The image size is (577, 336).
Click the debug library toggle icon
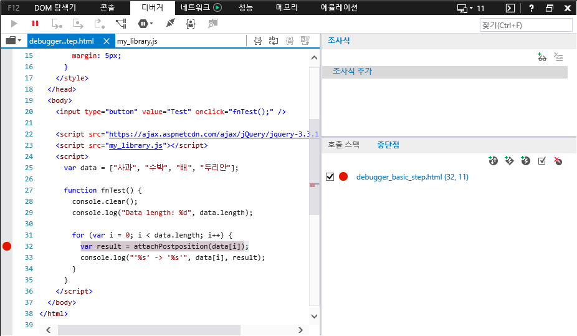point(212,24)
